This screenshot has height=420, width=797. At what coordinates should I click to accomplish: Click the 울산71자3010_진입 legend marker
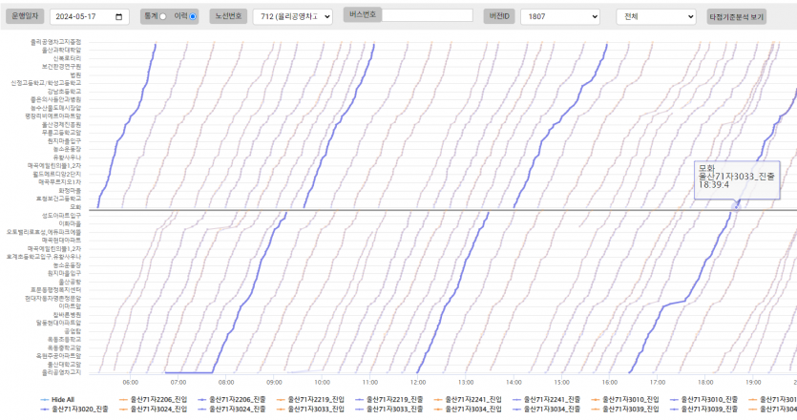597,398
